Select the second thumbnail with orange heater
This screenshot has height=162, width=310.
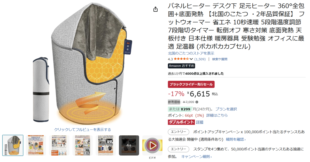[x=36, y=145]
